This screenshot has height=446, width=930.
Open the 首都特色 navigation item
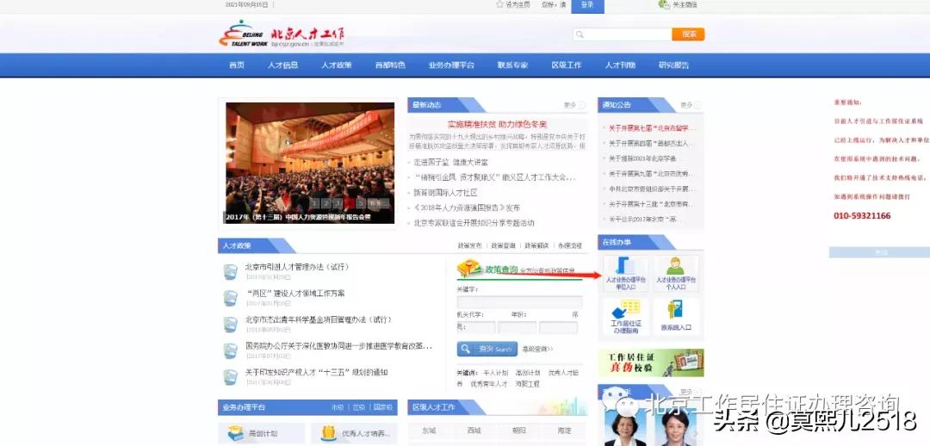(390, 65)
